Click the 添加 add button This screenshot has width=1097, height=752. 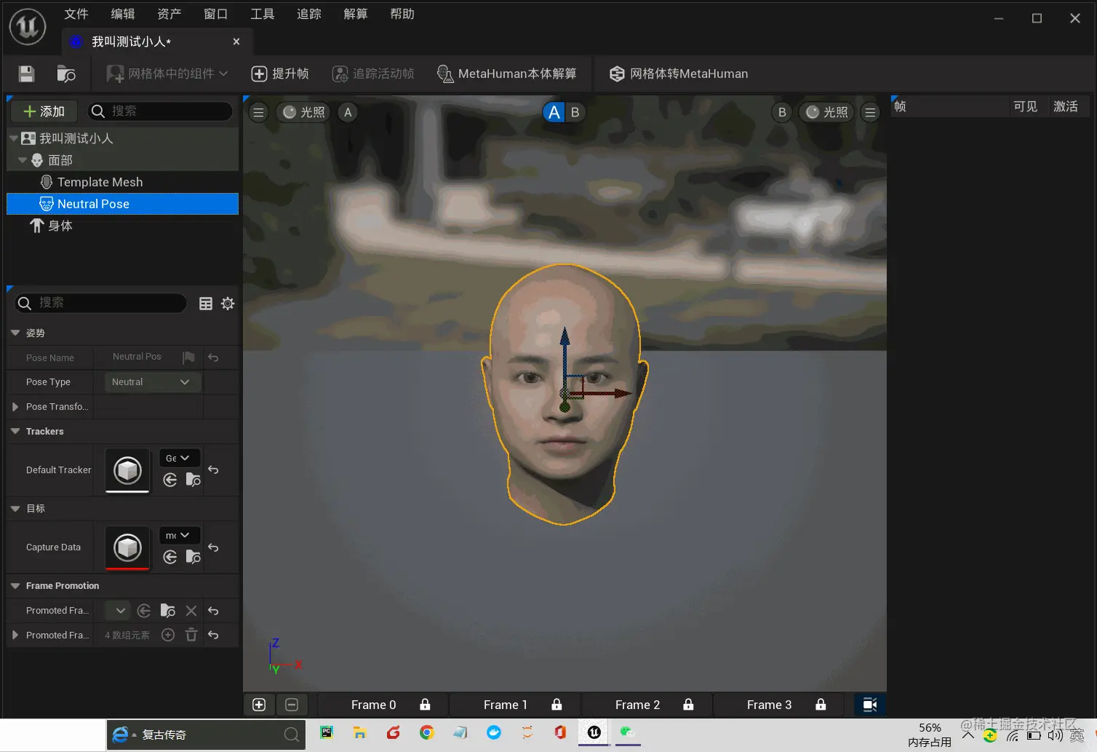[x=44, y=111]
